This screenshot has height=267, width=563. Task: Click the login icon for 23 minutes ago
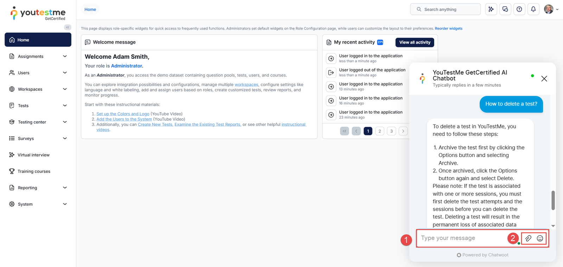331,115
